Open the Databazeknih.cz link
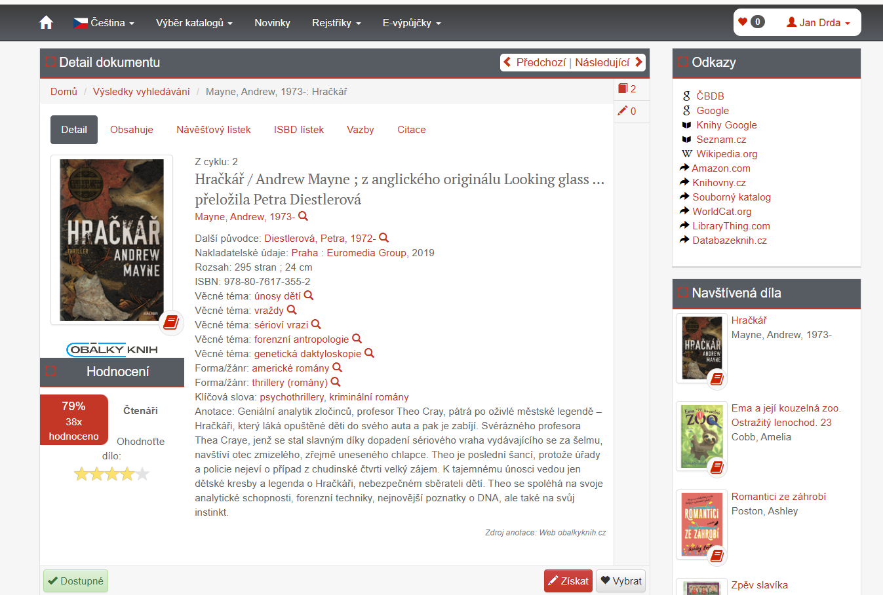This screenshot has height=595, width=883. (730, 240)
